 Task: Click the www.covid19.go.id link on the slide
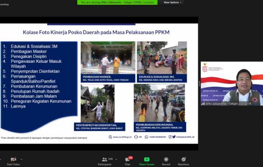coord(122,137)
